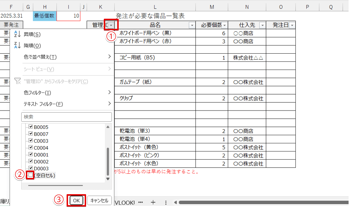The width and height of the screenshot is (350, 209).
Task: Select the ホワイトボード用ペン（黒） cell
Action: coord(155,33)
